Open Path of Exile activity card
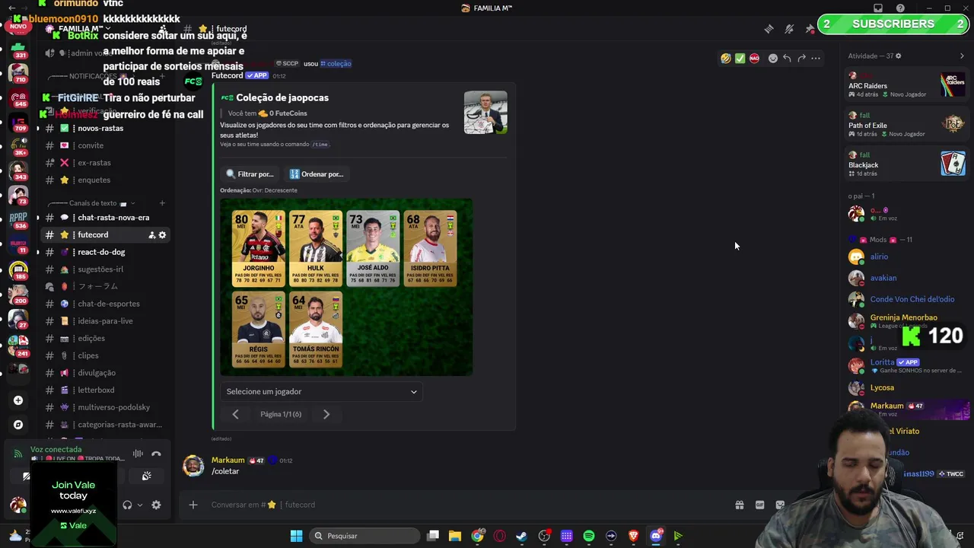The height and width of the screenshot is (548, 974). click(906, 124)
